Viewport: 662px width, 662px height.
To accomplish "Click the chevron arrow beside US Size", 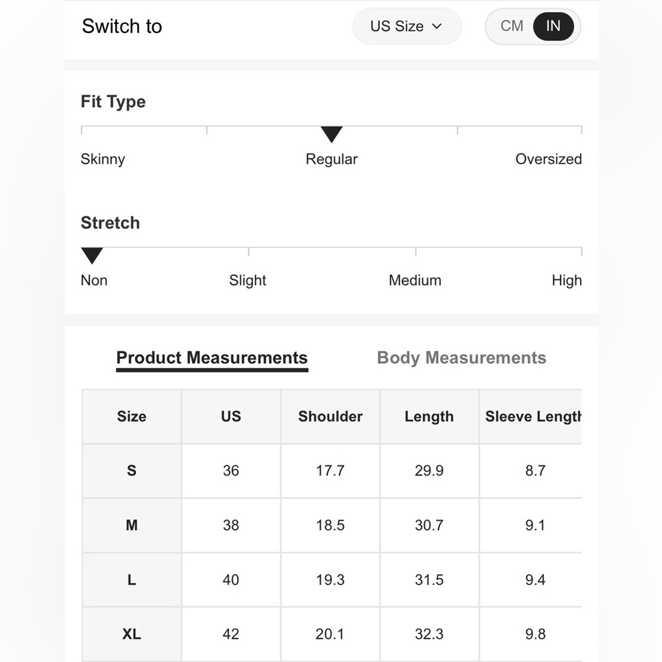I will (437, 26).
